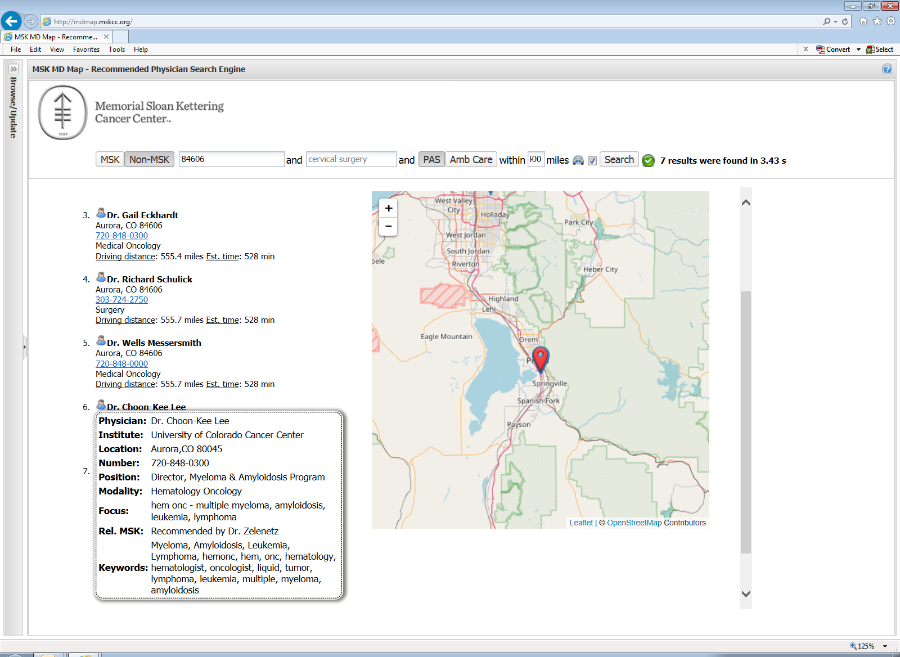Click the zip code field containing 84606

(231, 159)
